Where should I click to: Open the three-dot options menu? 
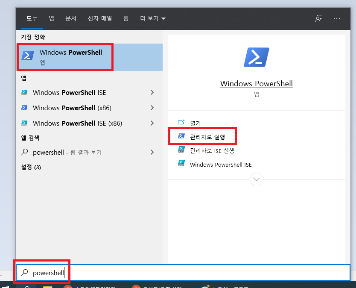[x=337, y=18]
